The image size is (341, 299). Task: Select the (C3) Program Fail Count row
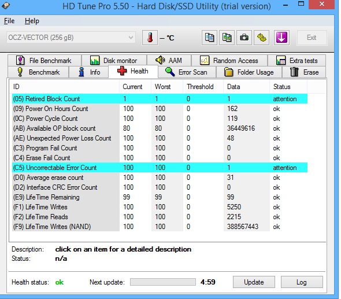tap(160, 148)
